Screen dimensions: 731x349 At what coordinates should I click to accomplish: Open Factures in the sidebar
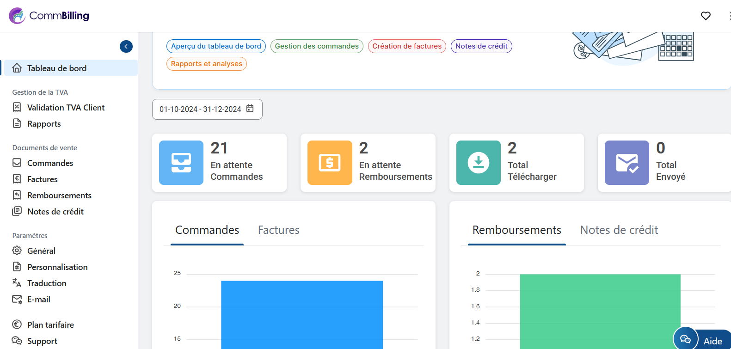(x=43, y=179)
